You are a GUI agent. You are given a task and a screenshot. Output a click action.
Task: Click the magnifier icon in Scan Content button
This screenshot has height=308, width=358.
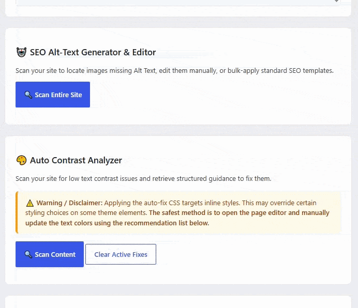pyautogui.click(x=28, y=254)
